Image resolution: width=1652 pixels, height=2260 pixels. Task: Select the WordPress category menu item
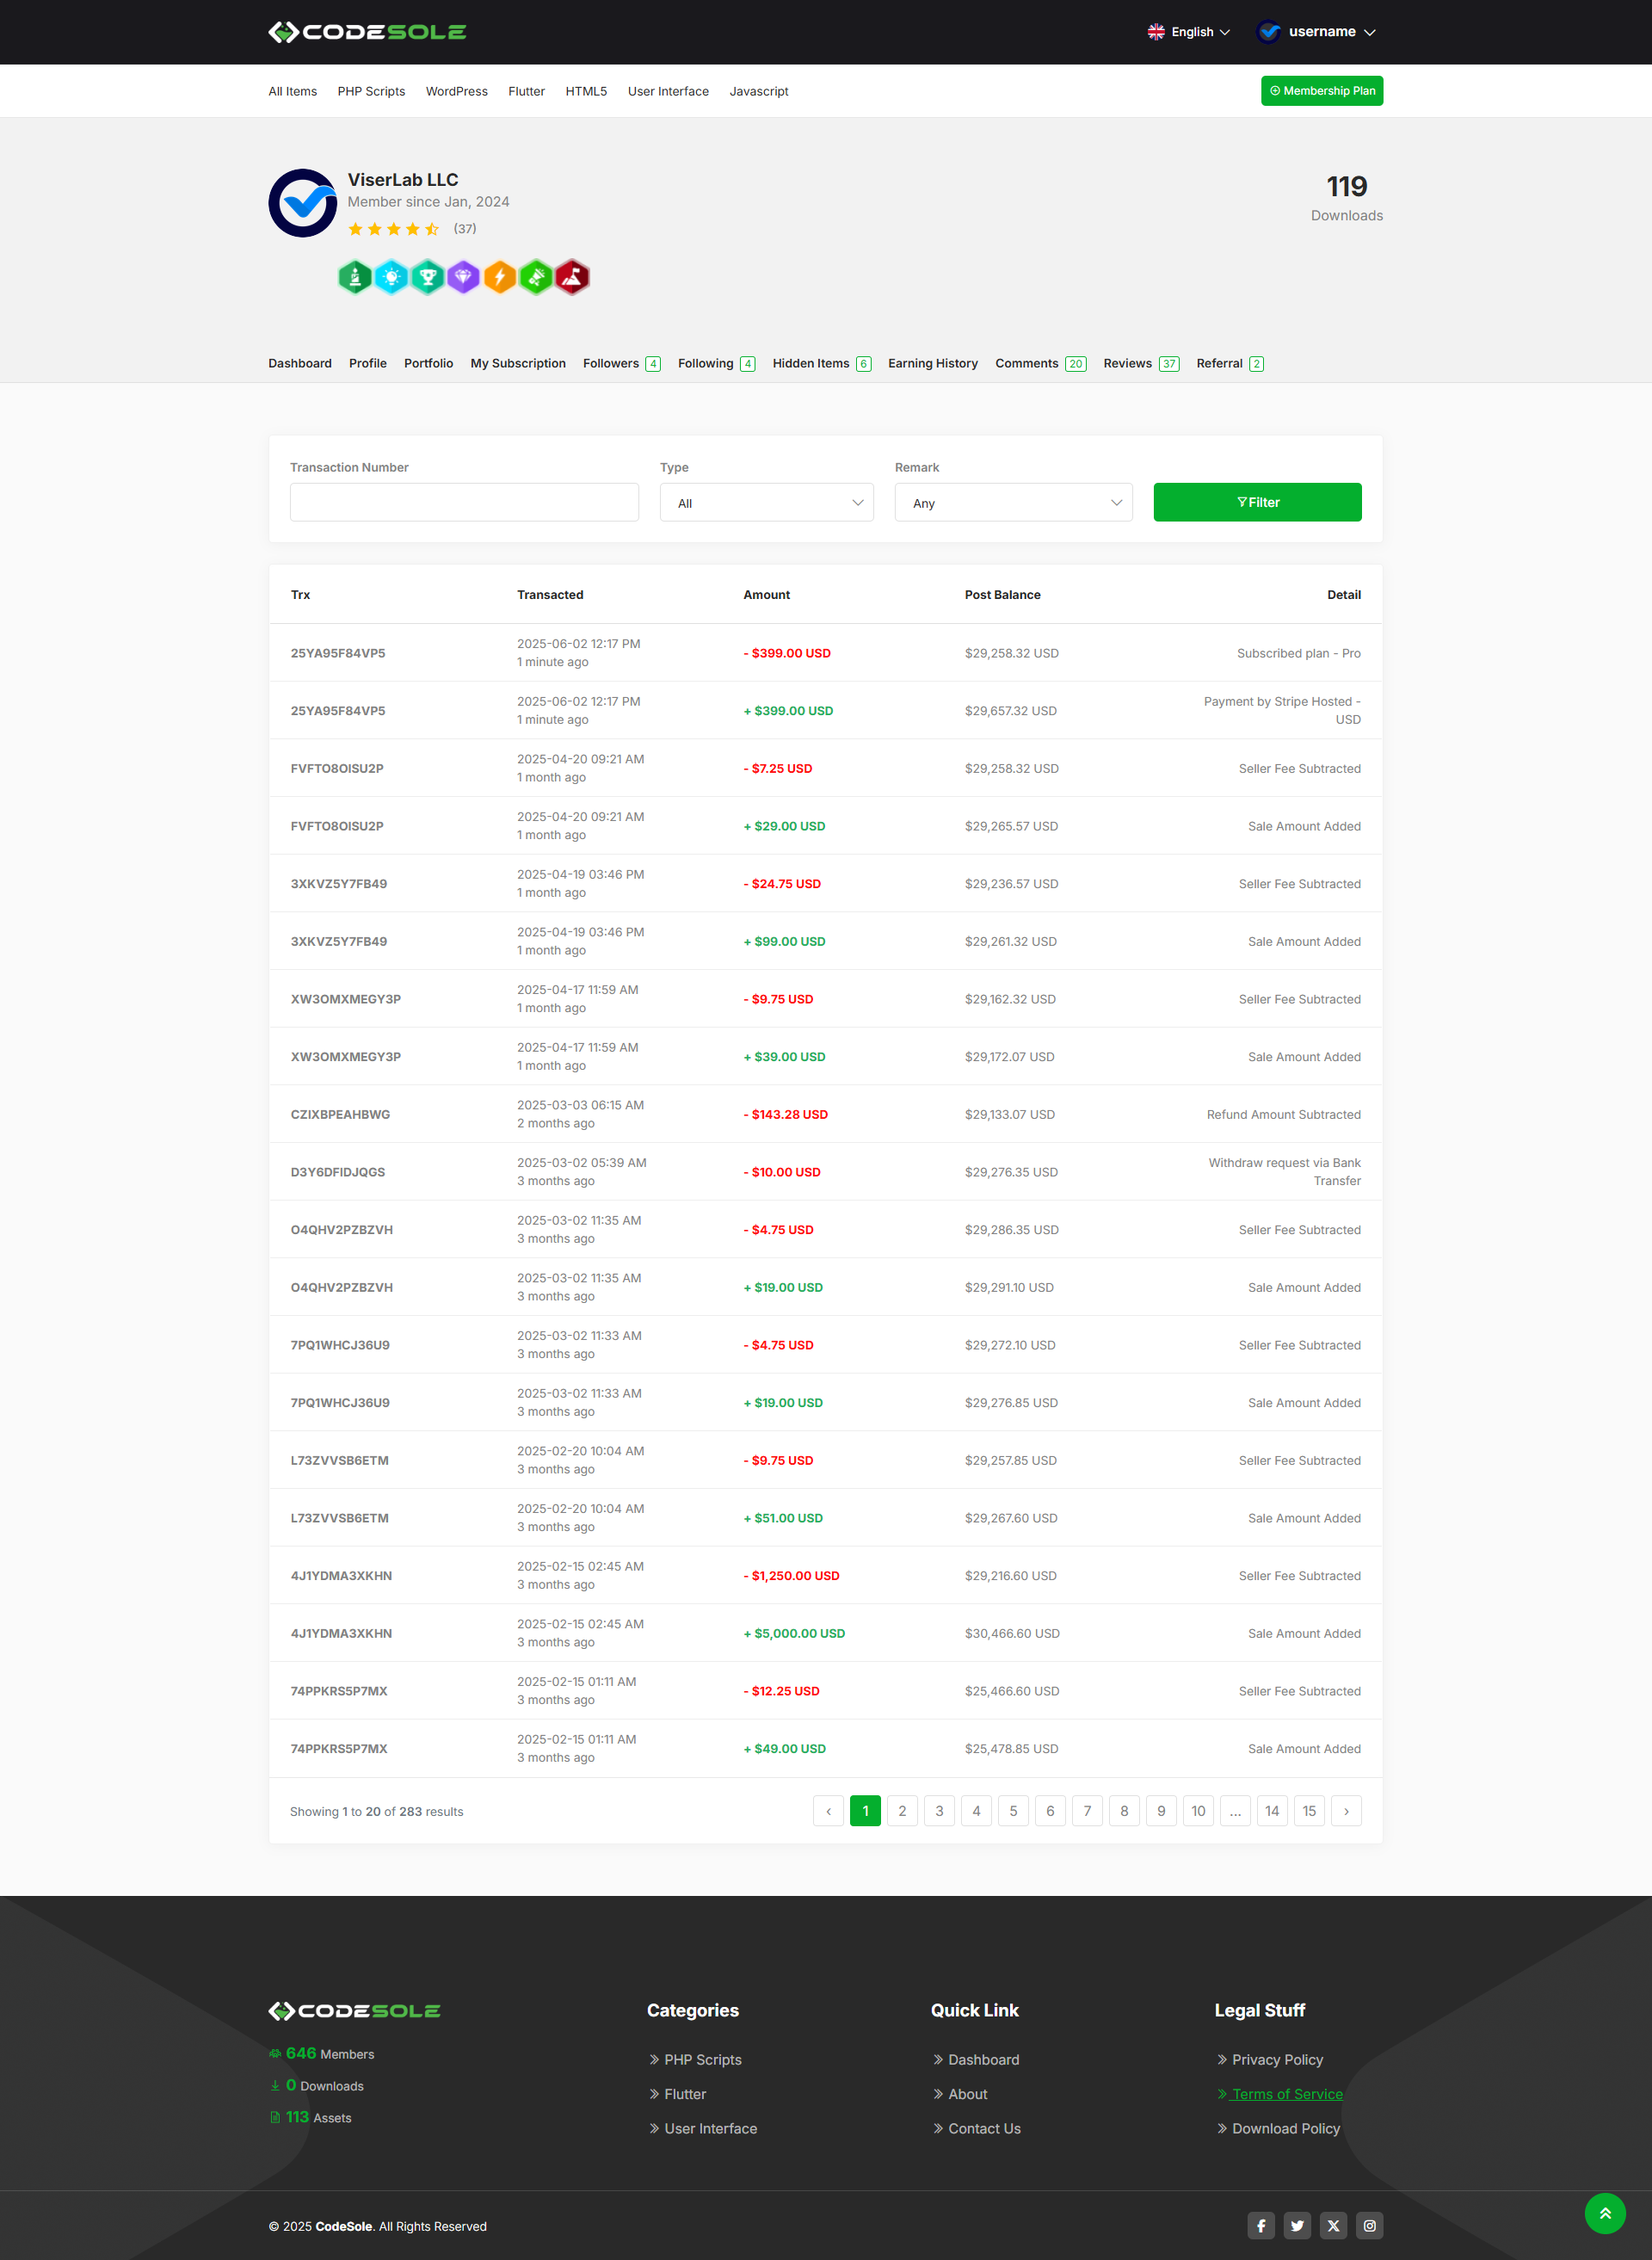pyautogui.click(x=456, y=91)
